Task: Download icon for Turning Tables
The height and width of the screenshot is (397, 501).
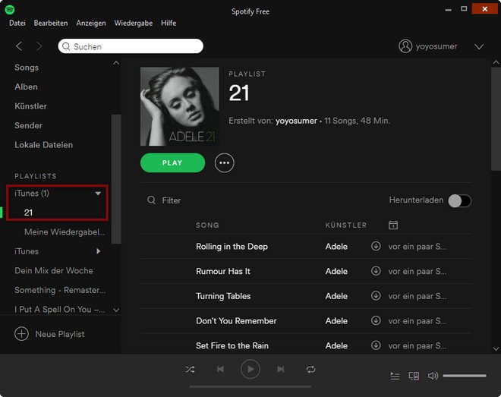Action: click(376, 296)
